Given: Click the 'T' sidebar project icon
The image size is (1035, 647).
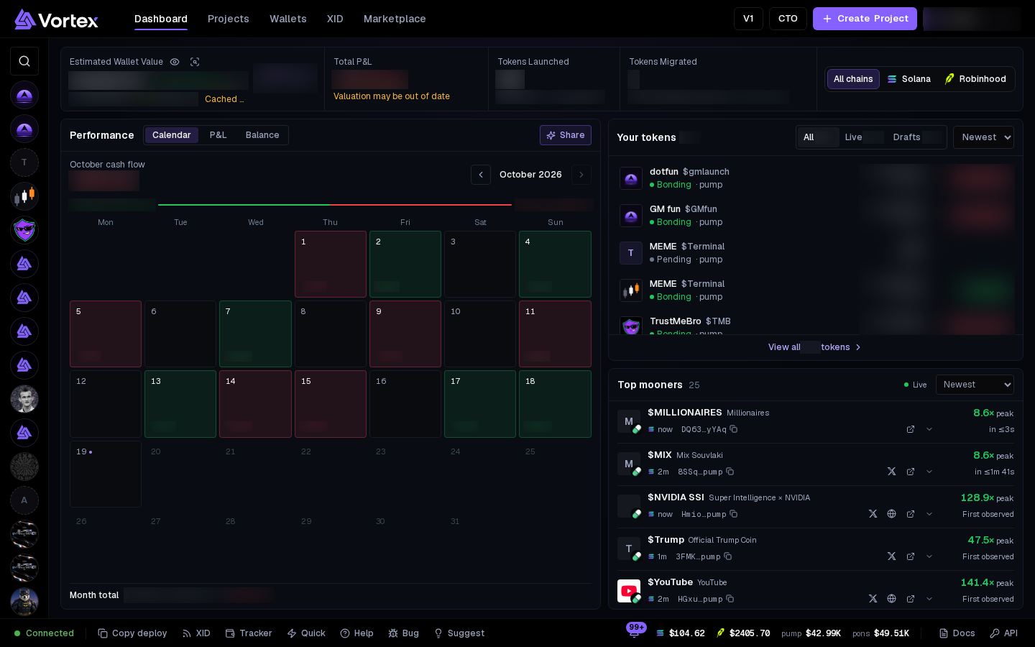Looking at the screenshot, I should [24, 162].
